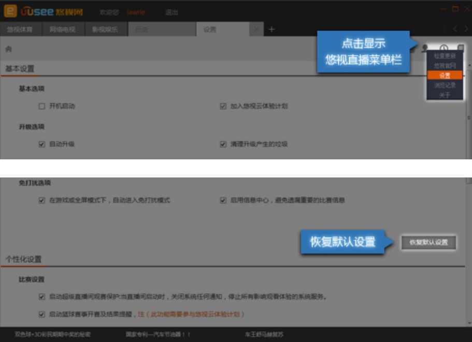Select the 设置 tab

[223, 29]
